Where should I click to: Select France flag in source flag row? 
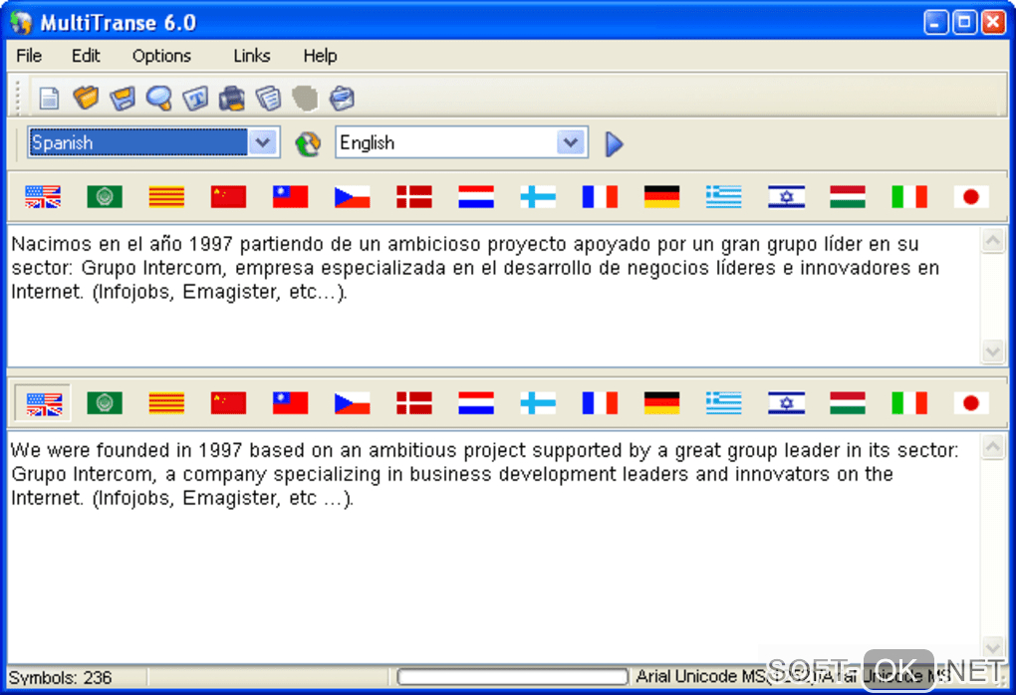600,197
